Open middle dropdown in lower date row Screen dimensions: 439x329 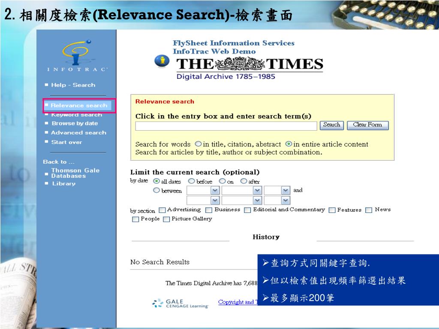tap(242, 200)
